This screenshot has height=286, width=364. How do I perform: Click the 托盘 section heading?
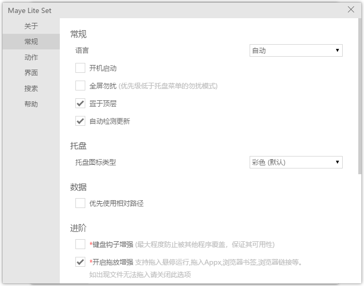pyautogui.click(x=79, y=146)
